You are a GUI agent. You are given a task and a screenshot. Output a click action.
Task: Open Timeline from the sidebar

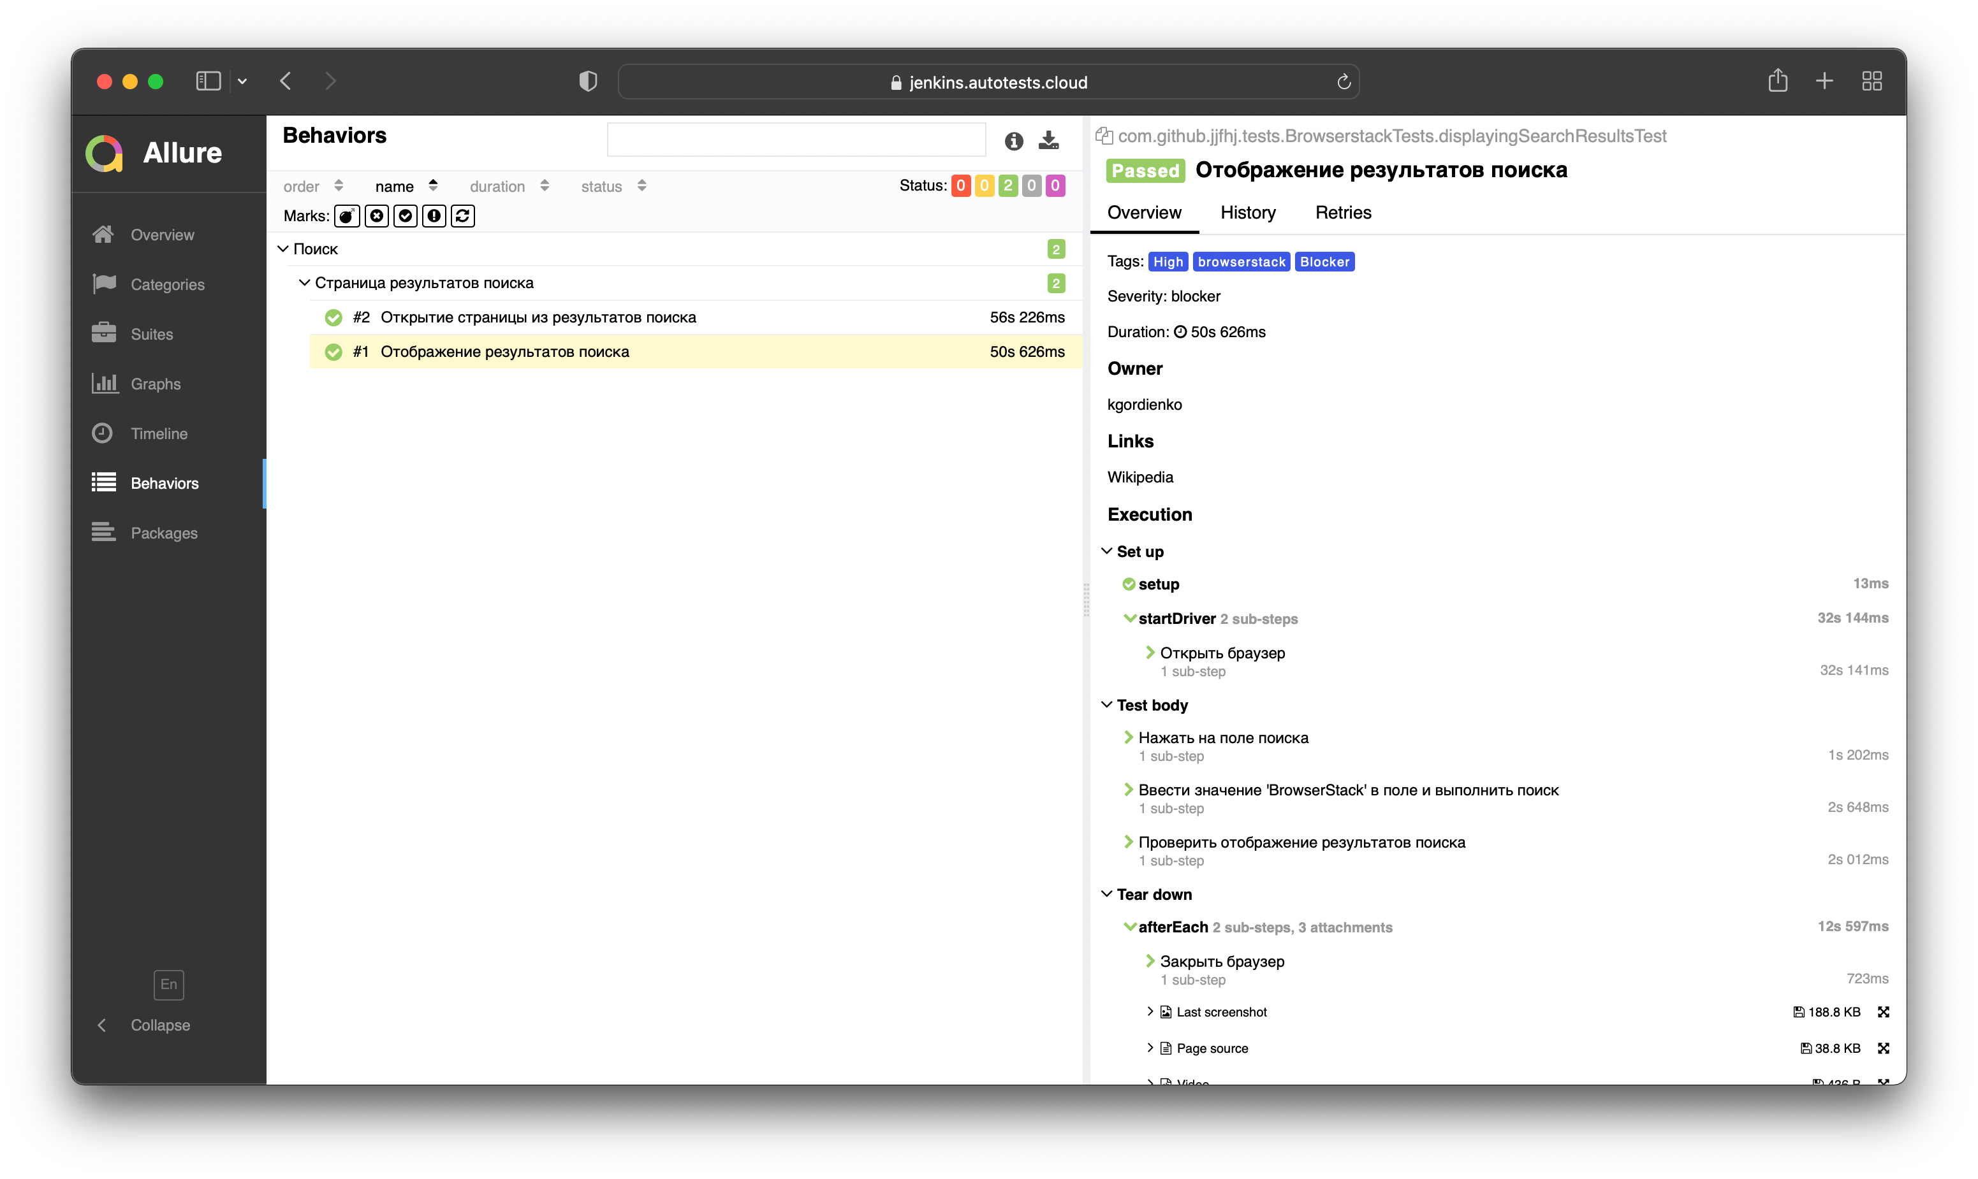pos(159,434)
